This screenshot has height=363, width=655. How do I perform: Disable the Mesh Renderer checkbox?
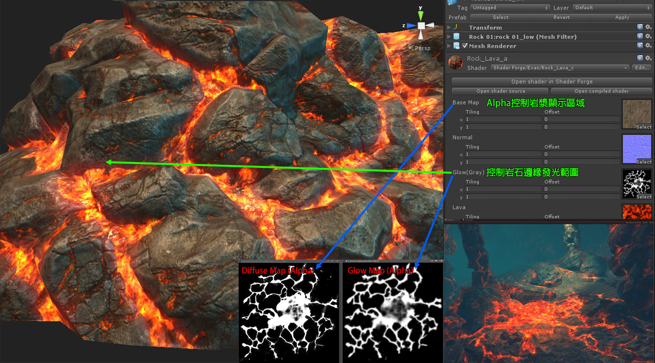[x=465, y=46]
